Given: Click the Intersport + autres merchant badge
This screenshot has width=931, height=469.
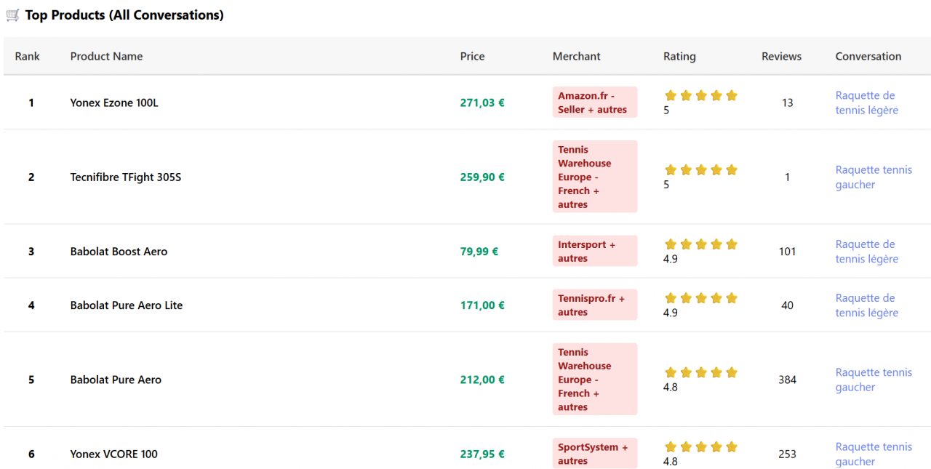Looking at the screenshot, I should click(595, 252).
